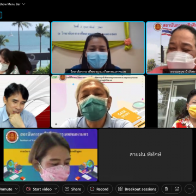
Task: Toggle the Unmute microphone button
Action: coord(7,189)
